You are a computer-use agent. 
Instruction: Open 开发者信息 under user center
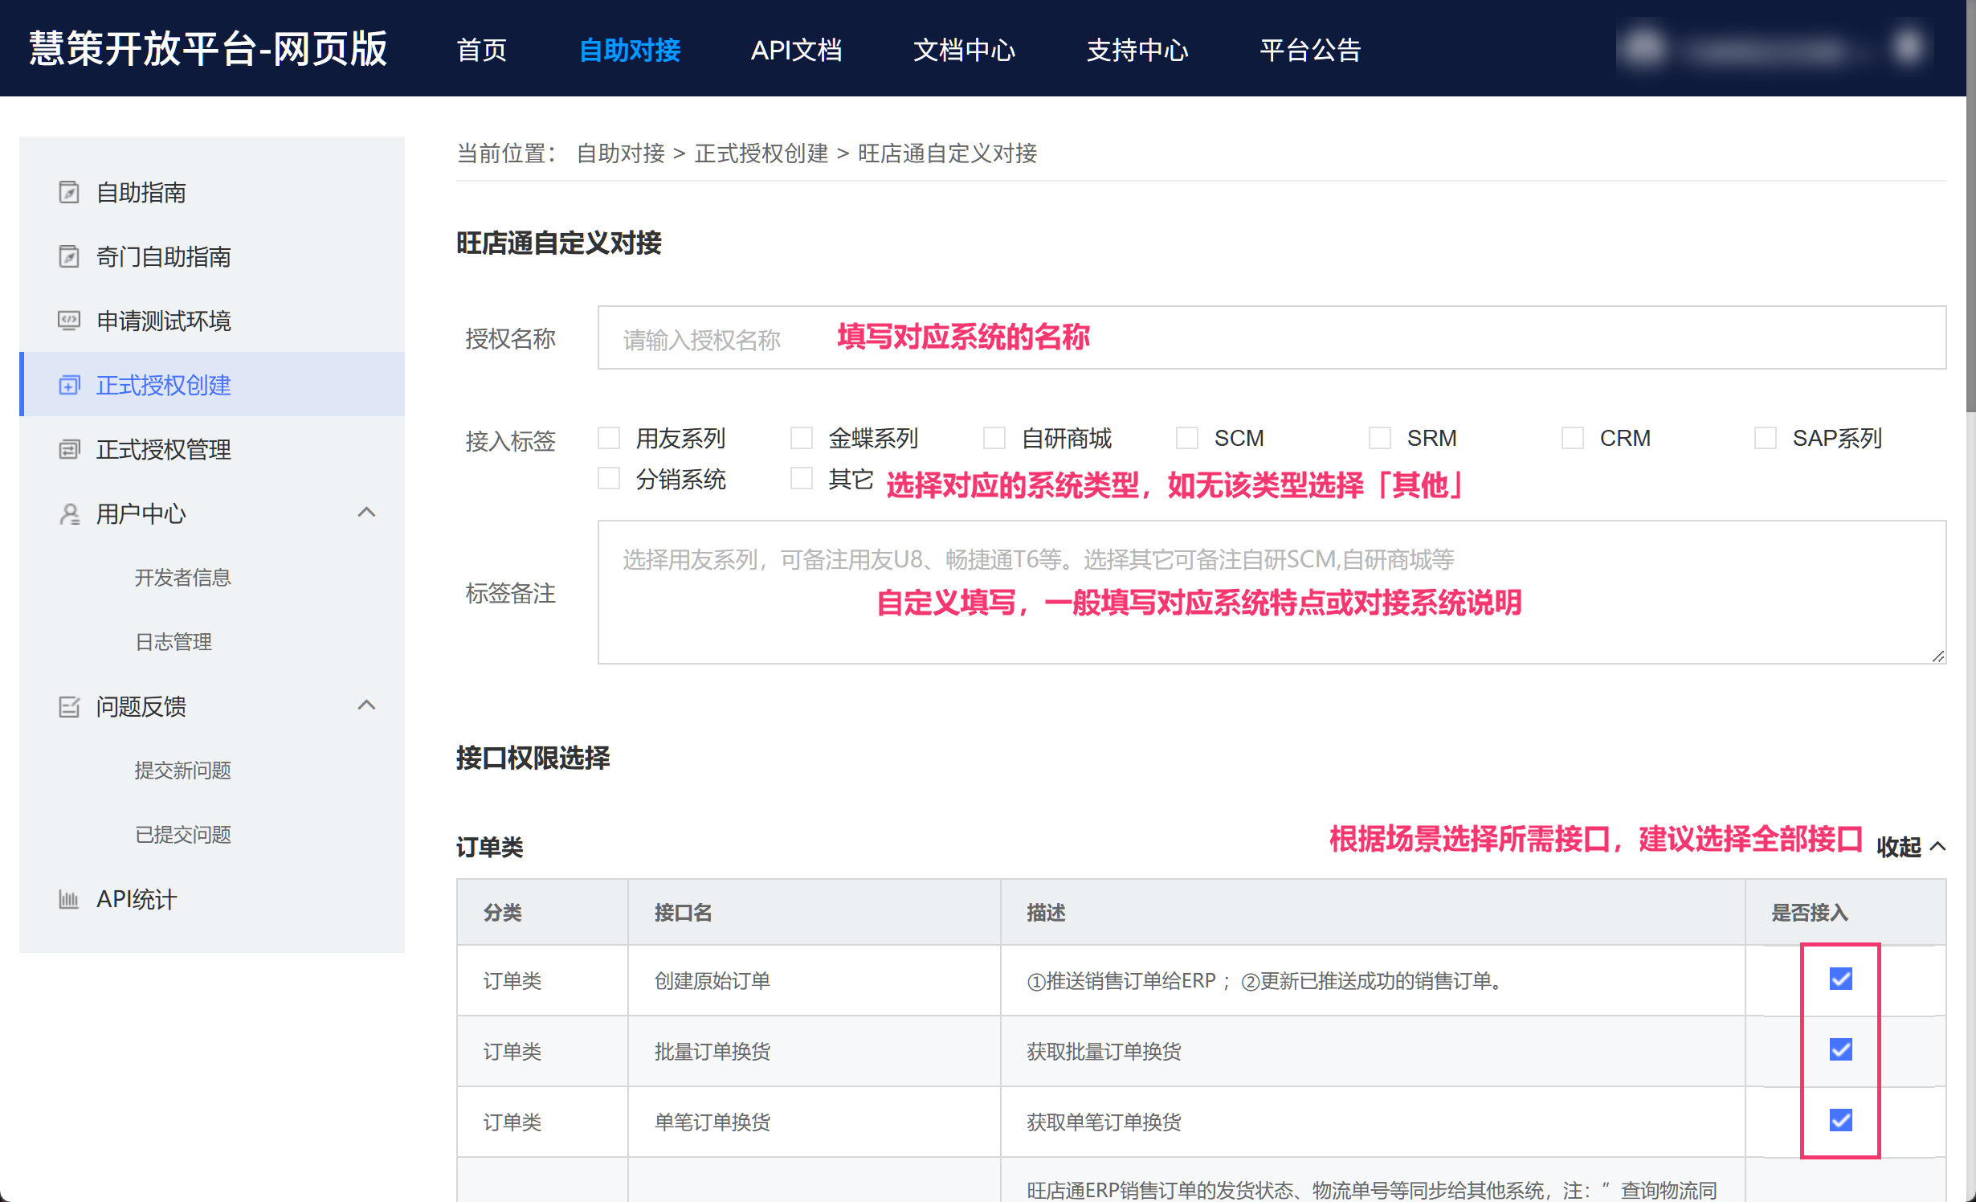click(x=183, y=578)
